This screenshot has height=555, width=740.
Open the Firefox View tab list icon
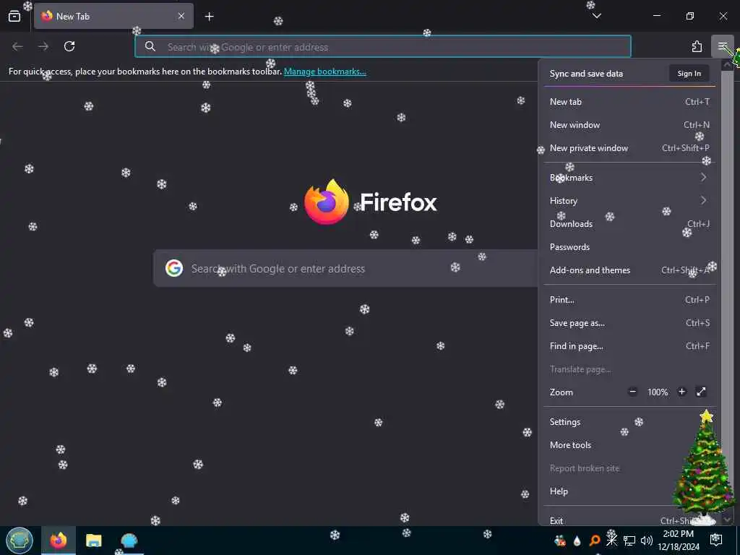(x=14, y=16)
